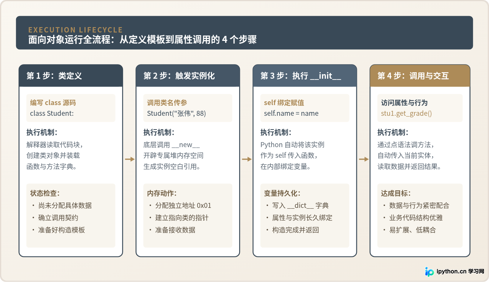Click the bullet '易扩展、低耦合'
Screen dimensions: 489x282
click(x=413, y=230)
